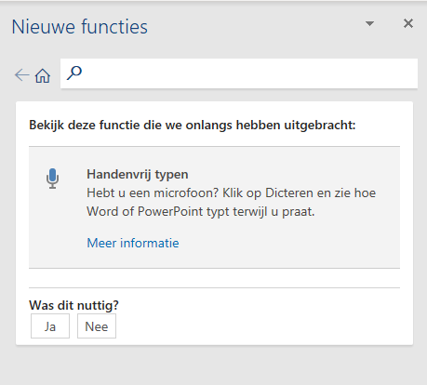Open the Help home page icon
The image size is (427, 385).
[x=43, y=75]
